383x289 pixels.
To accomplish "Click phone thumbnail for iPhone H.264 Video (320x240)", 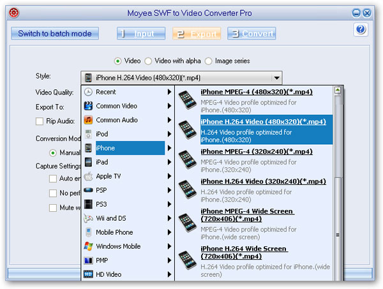I will 187,189.
